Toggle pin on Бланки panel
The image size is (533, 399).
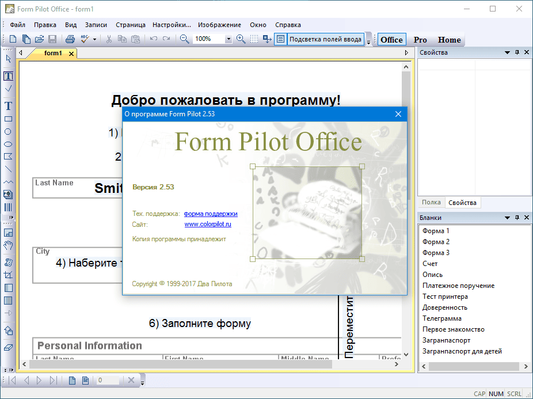pos(517,218)
